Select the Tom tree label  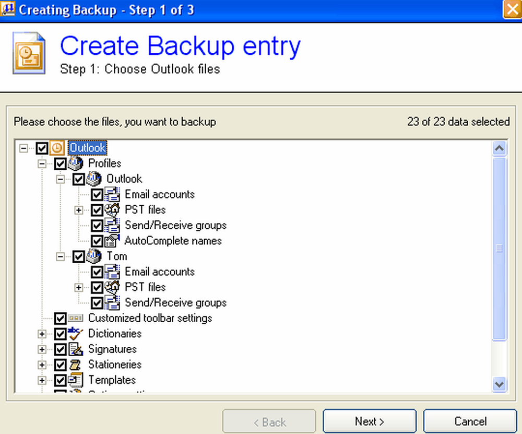(x=117, y=256)
